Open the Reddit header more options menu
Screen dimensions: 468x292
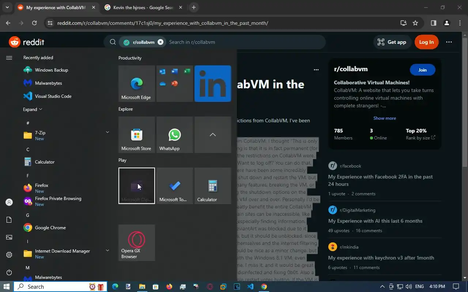[x=449, y=42]
